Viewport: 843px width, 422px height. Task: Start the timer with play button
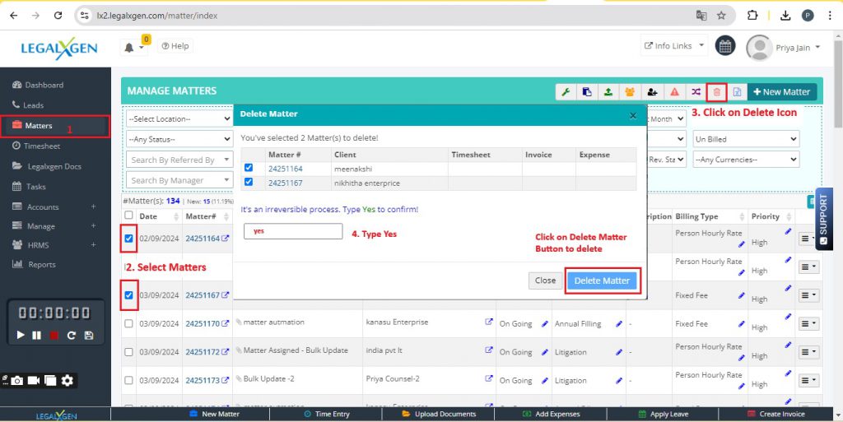pos(21,336)
